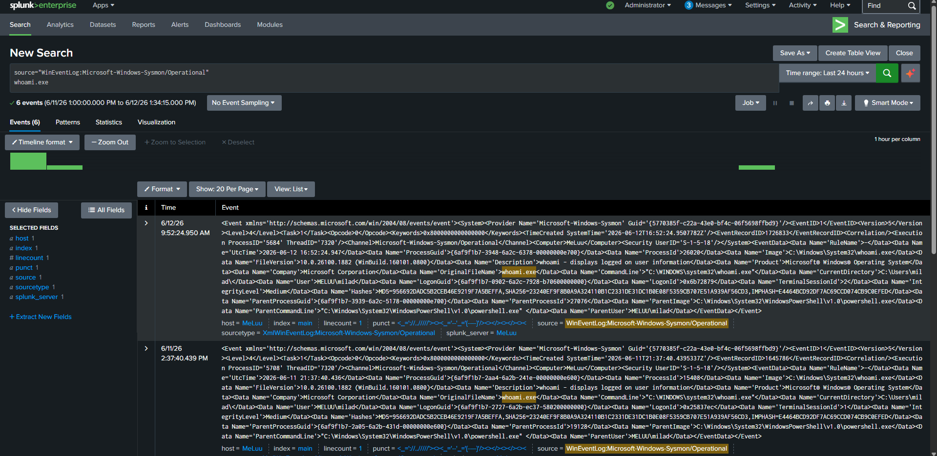This screenshot has width=937, height=456.
Task: Click Create Table View button
Action: [853, 53]
